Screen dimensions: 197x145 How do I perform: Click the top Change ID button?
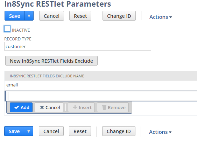119,16
